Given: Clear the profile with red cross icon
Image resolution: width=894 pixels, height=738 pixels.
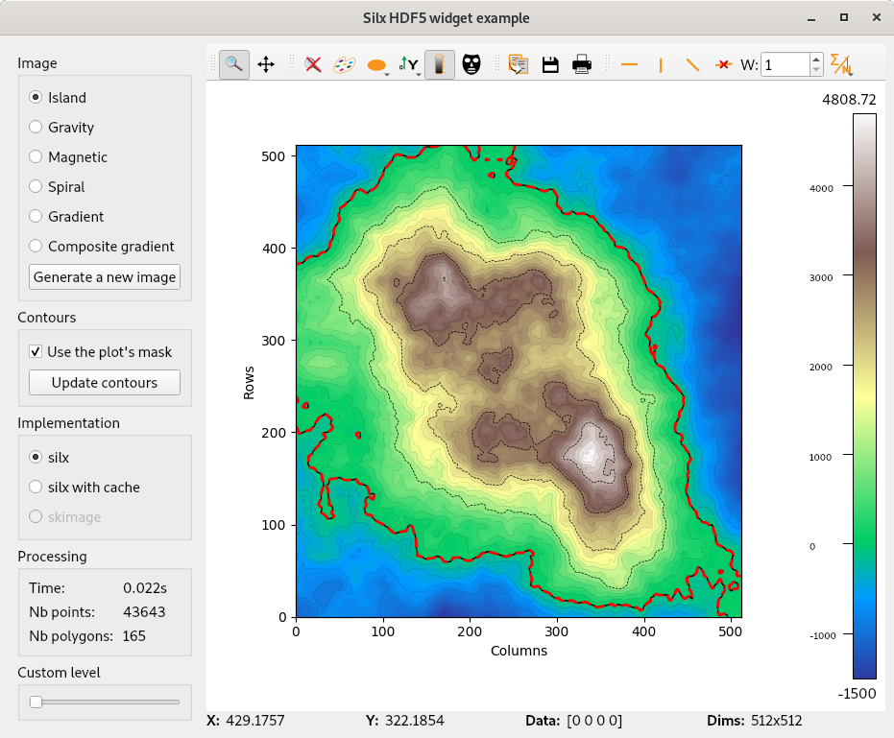Looking at the screenshot, I should pos(723,64).
